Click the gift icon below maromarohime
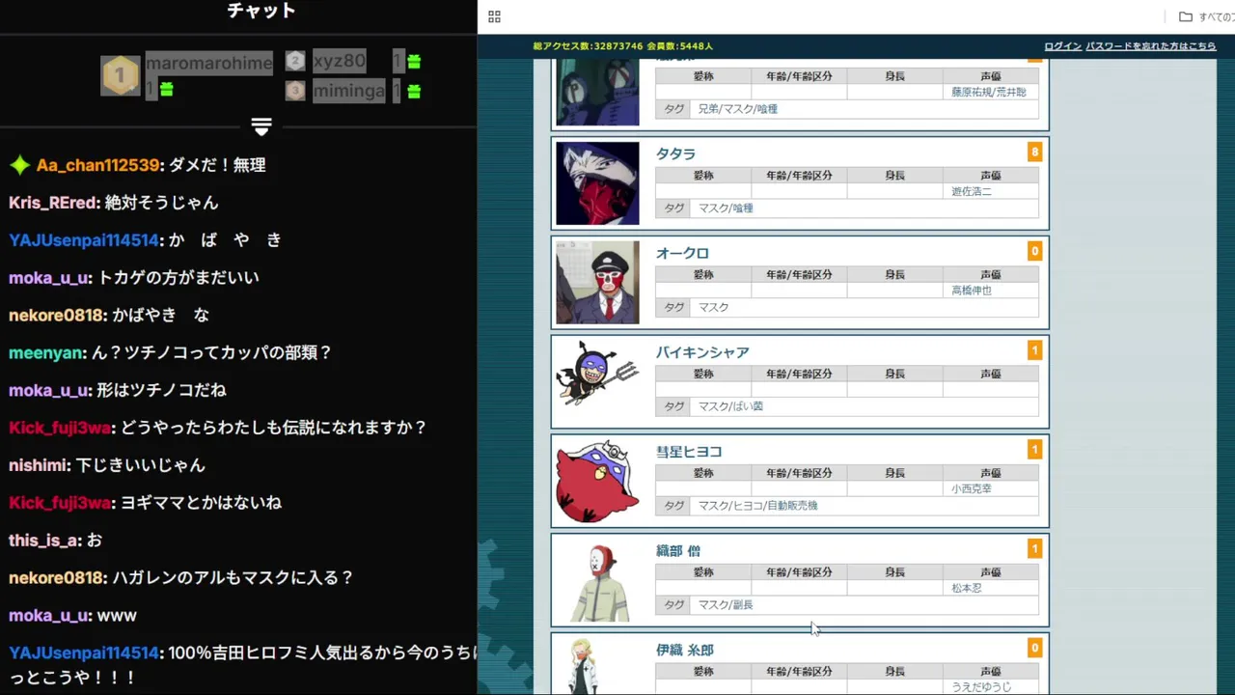Screen dimensions: 1235x695 [166, 89]
